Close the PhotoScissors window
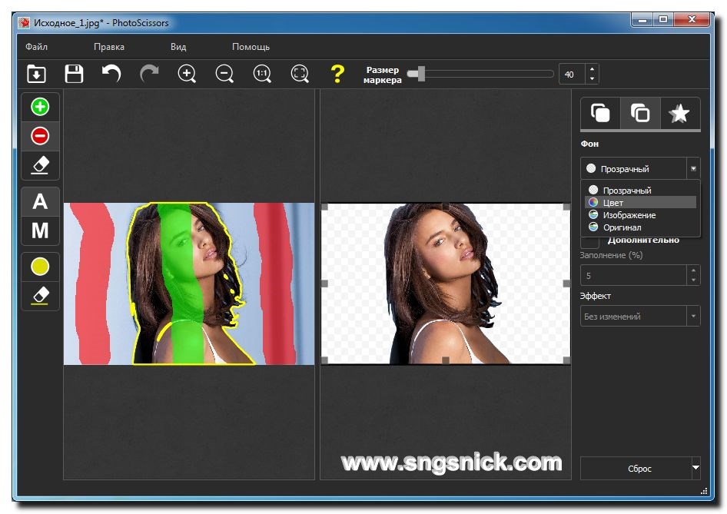The image size is (727, 514). point(692,19)
